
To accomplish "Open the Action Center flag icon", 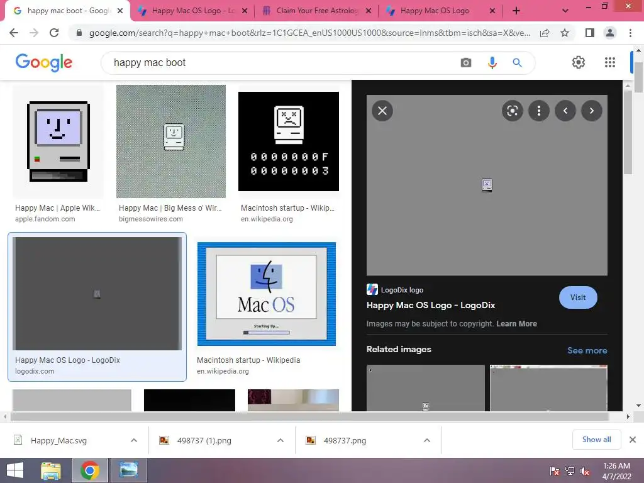I will pos(555,471).
